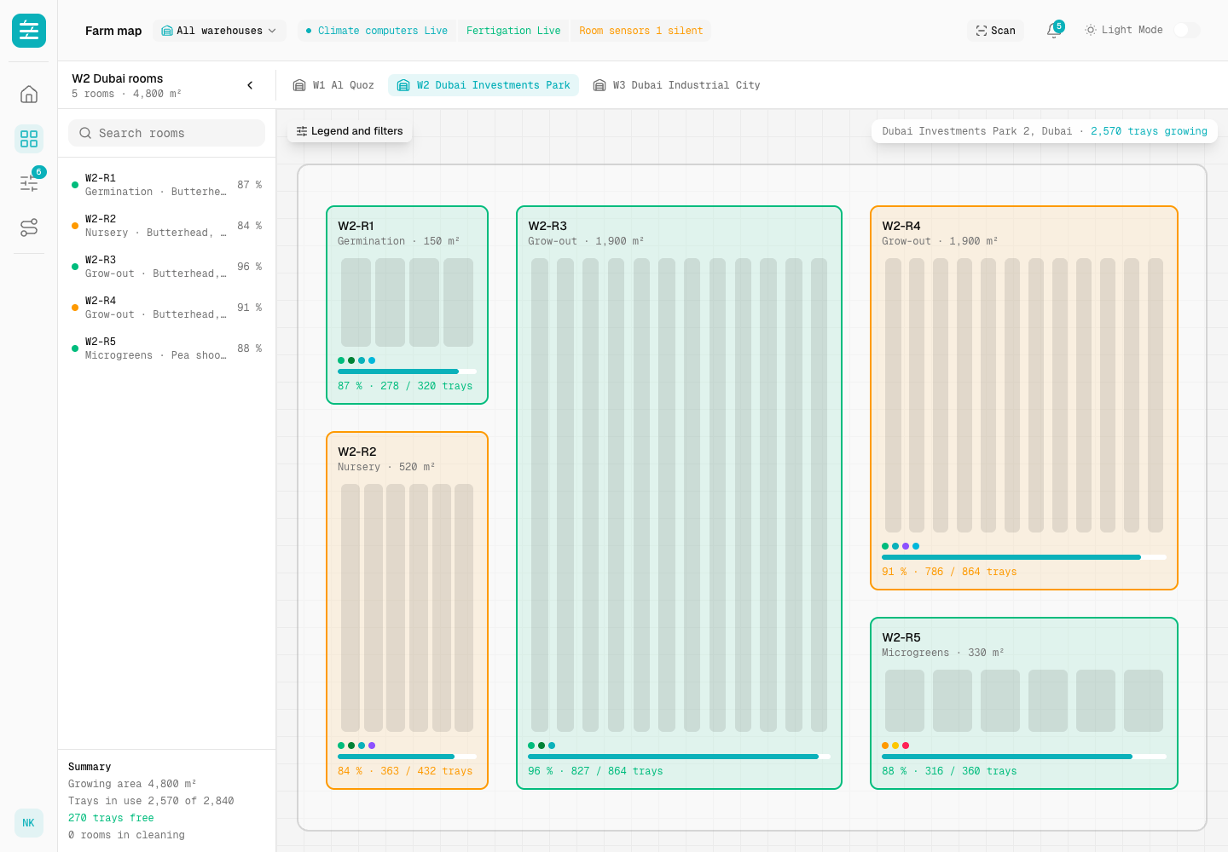This screenshot has height=852, width=1228.
Task: Click the W2-R5 tray usage progress bar
Action: pyautogui.click(x=1024, y=757)
